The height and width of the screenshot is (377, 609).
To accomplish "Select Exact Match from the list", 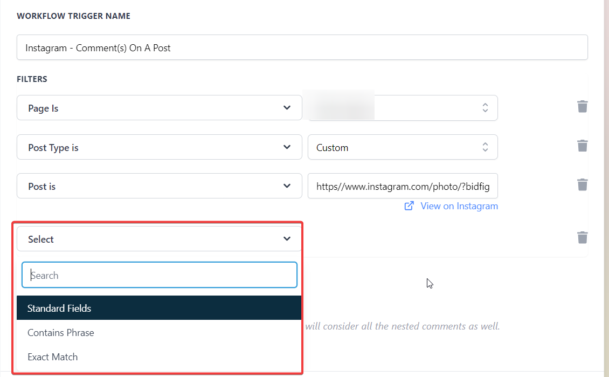I will [x=53, y=357].
